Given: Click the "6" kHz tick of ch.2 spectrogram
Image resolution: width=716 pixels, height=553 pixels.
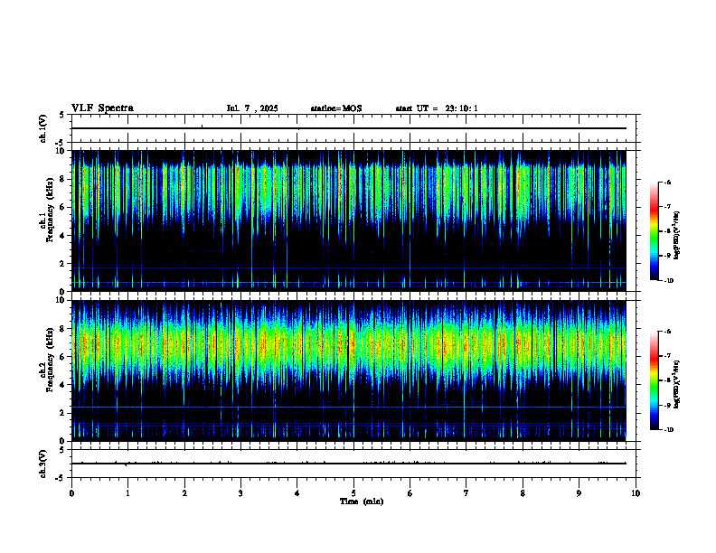Looking at the screenshot, I should point(63,357).
